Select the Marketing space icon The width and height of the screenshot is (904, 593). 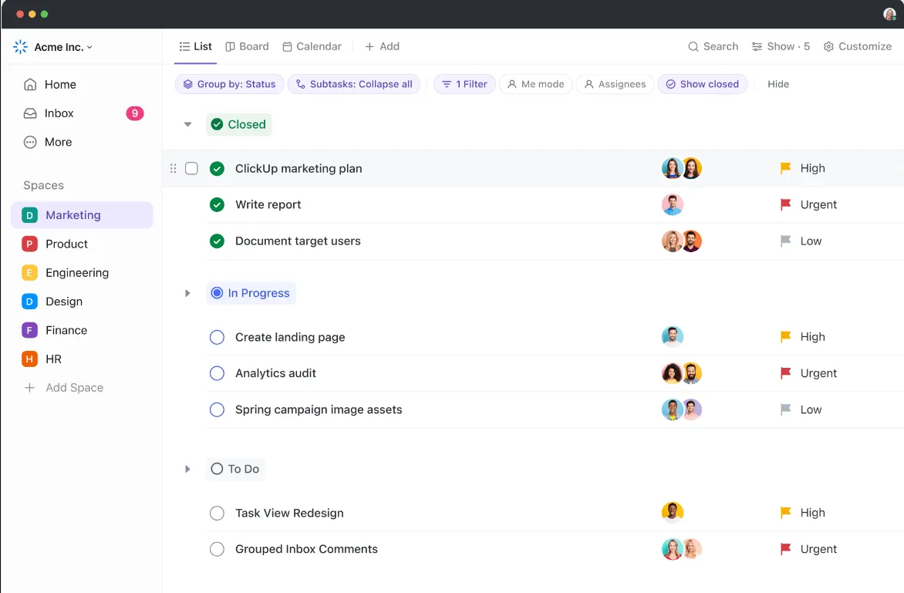pos(29,215)
